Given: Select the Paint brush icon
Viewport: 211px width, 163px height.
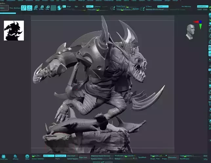Looking at the screenshot, I should (27, 157).
